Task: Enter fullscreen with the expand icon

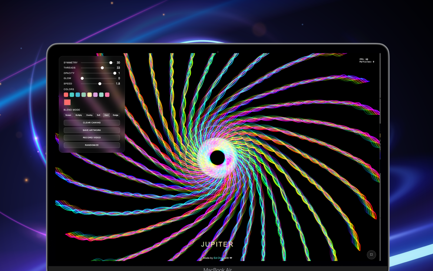Action: pos(371,254)
